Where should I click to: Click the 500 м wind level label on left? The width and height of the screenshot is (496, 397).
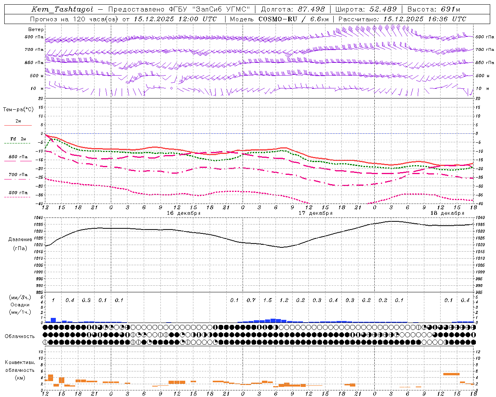[37, 76]
